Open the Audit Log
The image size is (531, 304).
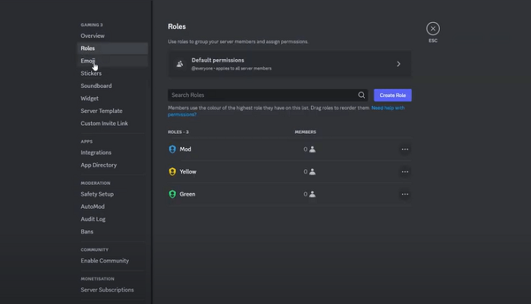tap(93, 219)
